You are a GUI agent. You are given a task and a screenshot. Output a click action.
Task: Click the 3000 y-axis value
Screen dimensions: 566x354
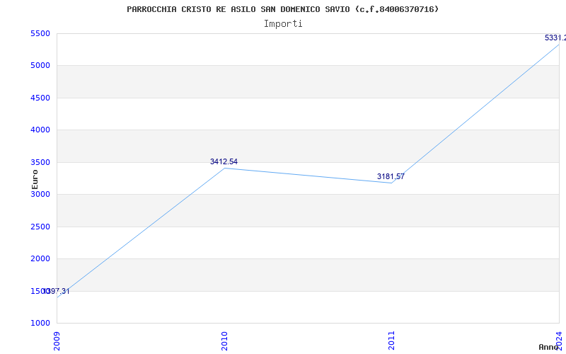click(x=41, y=194)
